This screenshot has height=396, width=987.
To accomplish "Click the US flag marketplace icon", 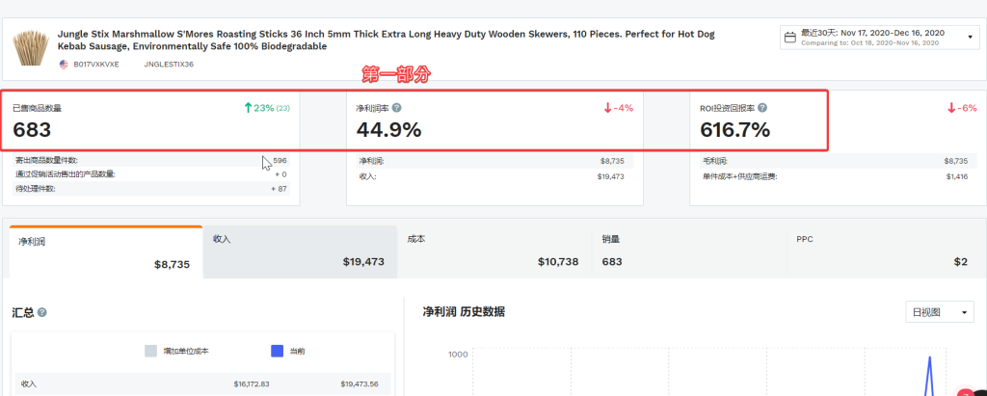I will tap(64, 65).
